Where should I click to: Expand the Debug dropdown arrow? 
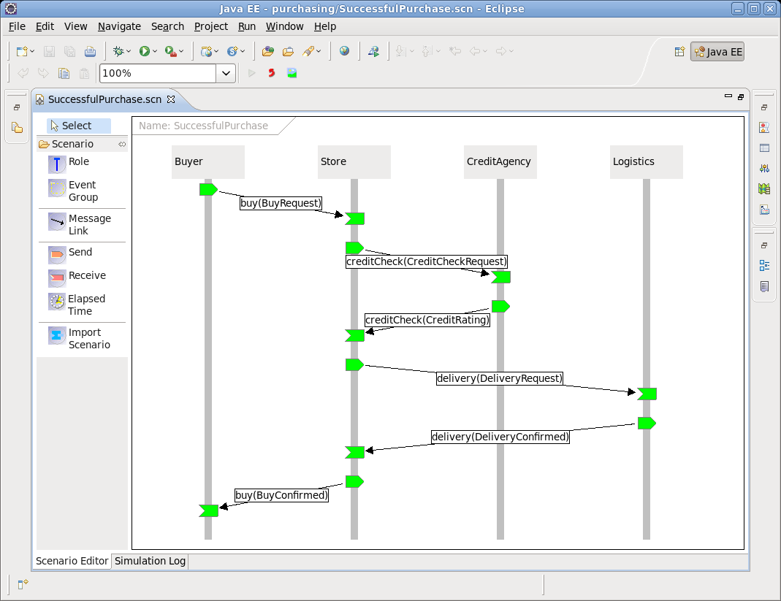[x=129, y=51]
